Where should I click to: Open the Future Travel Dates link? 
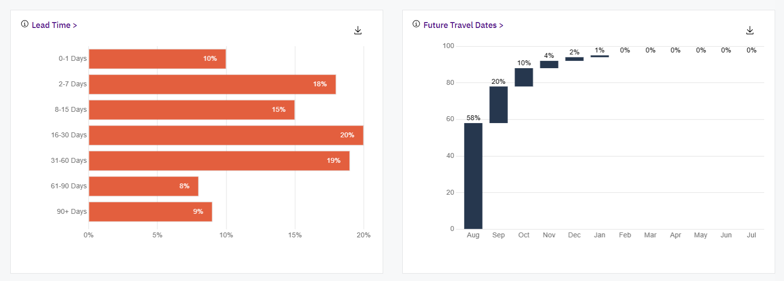tap(463, 25)
